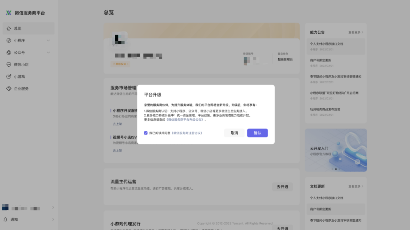Click 去开通 for 流量主代运营
The height and width of the screenshot is (230, 410).
click(x=282, y=187)
